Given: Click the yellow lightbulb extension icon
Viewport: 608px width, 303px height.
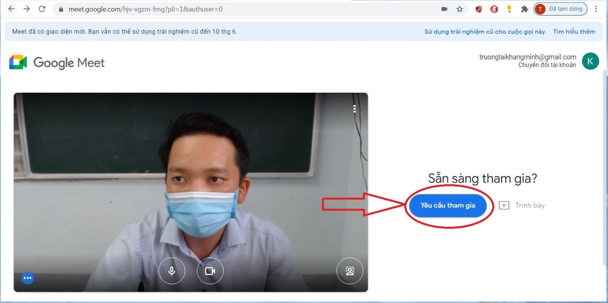Looking at the screenshot, I should point(509,9).
